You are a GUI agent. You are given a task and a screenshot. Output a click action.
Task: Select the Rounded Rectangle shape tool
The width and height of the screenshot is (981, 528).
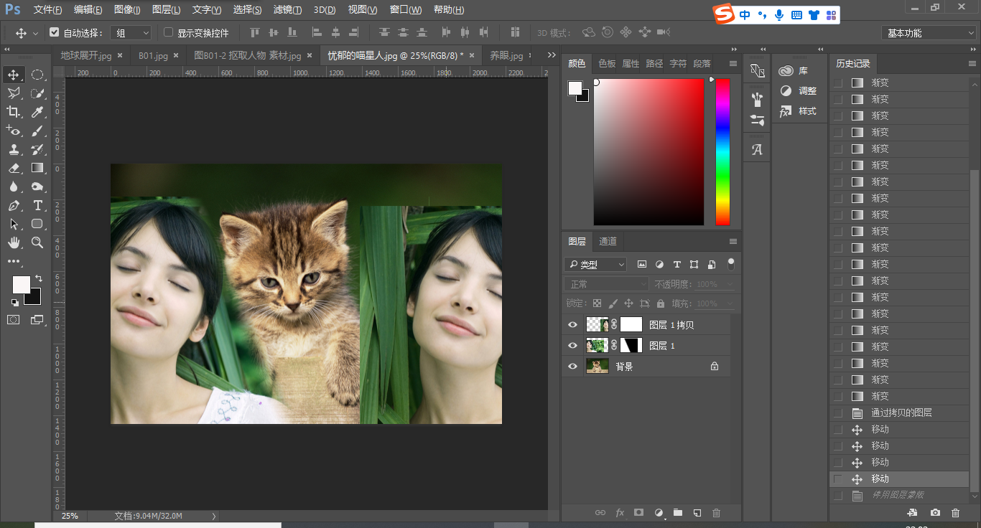(x=37, y=224)
